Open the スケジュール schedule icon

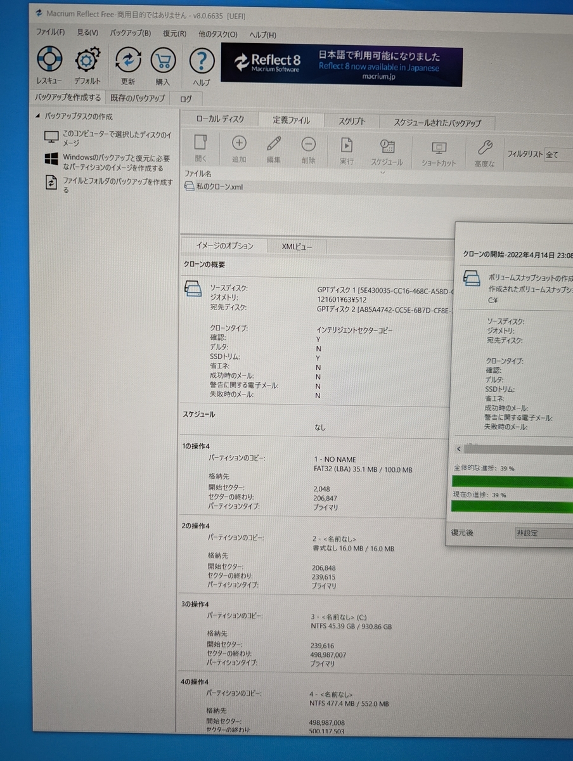pos(387,146)
